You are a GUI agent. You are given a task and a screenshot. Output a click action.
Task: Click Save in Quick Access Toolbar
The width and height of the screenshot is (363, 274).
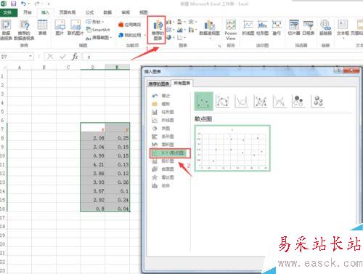(x=14, y=4)
